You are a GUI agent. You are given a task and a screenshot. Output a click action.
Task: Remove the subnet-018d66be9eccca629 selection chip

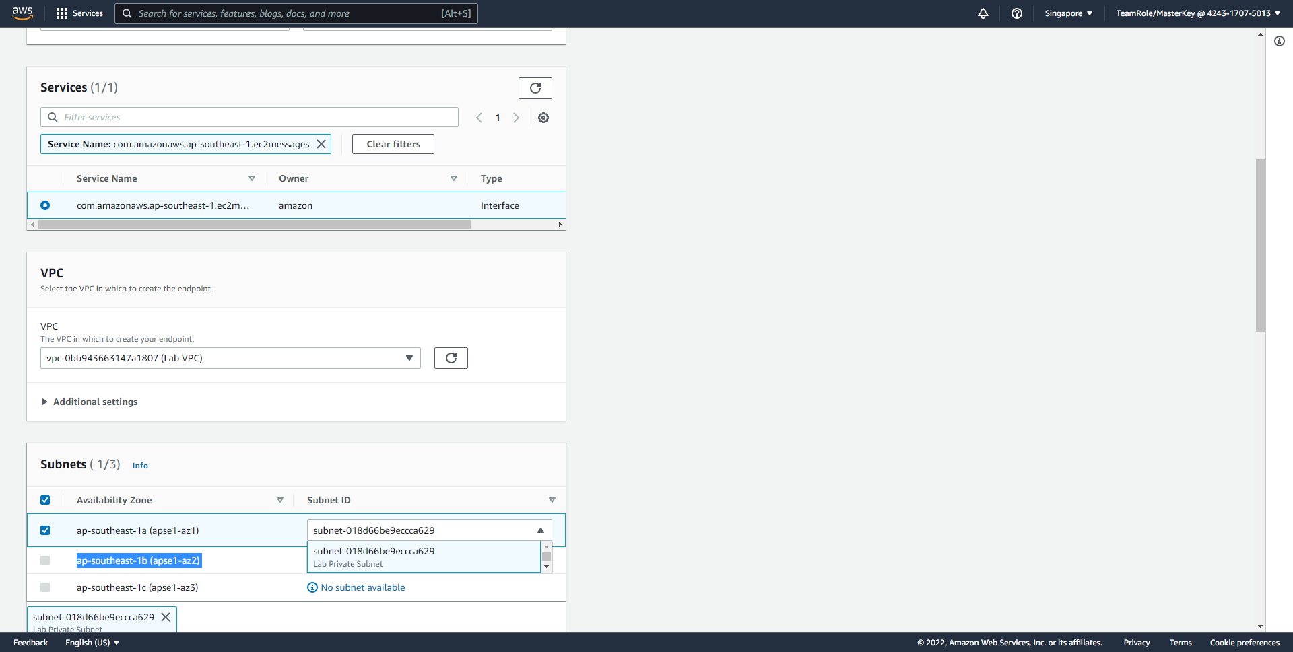(166, 616)
